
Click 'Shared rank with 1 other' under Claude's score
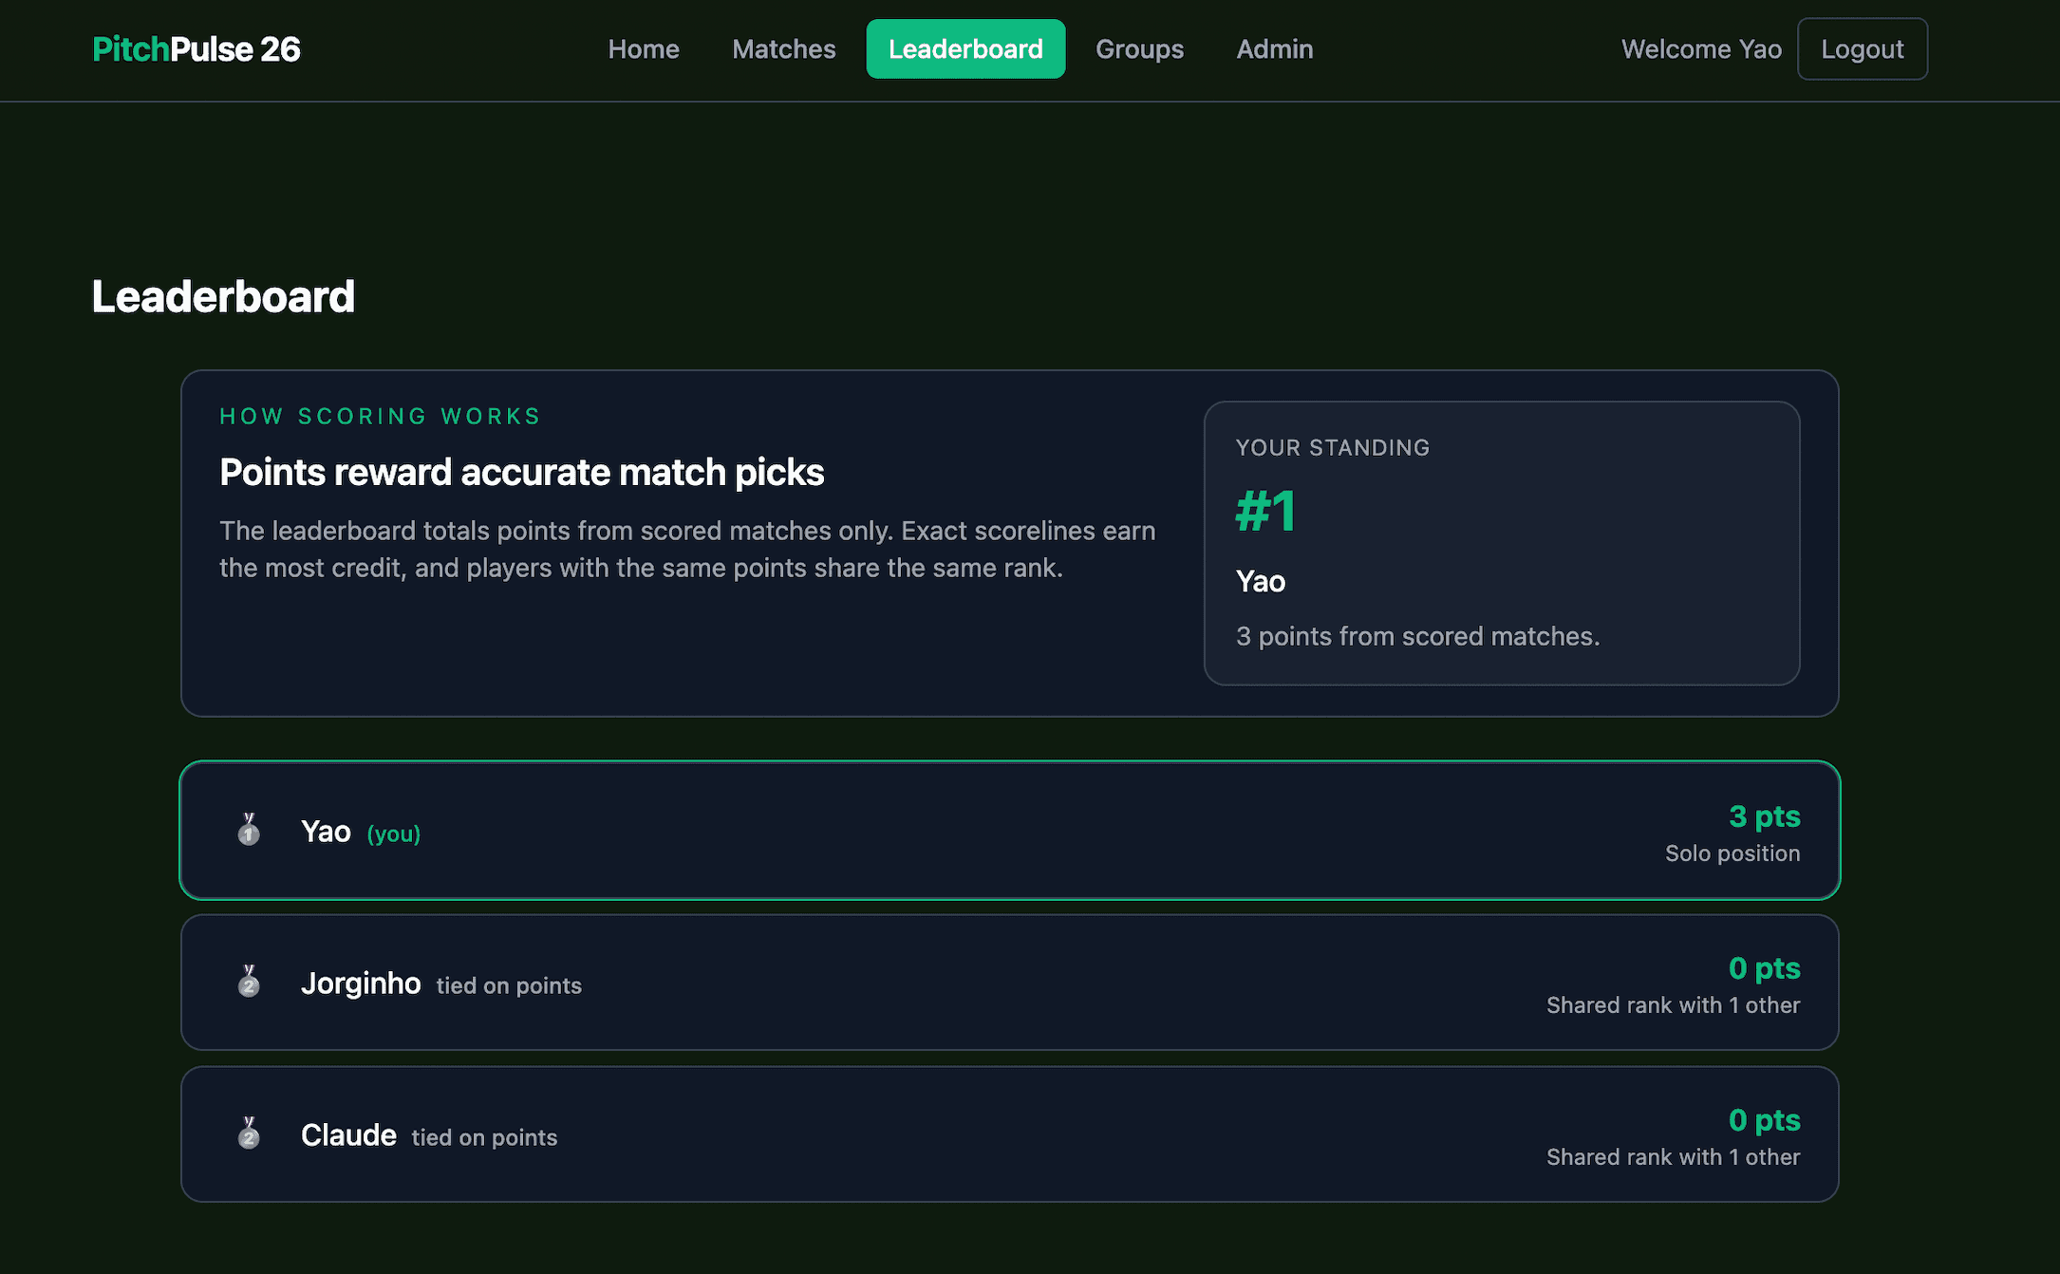coord(1673,1157)
